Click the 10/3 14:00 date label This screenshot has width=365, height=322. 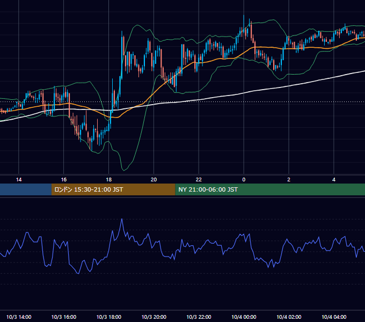[19, 317]
